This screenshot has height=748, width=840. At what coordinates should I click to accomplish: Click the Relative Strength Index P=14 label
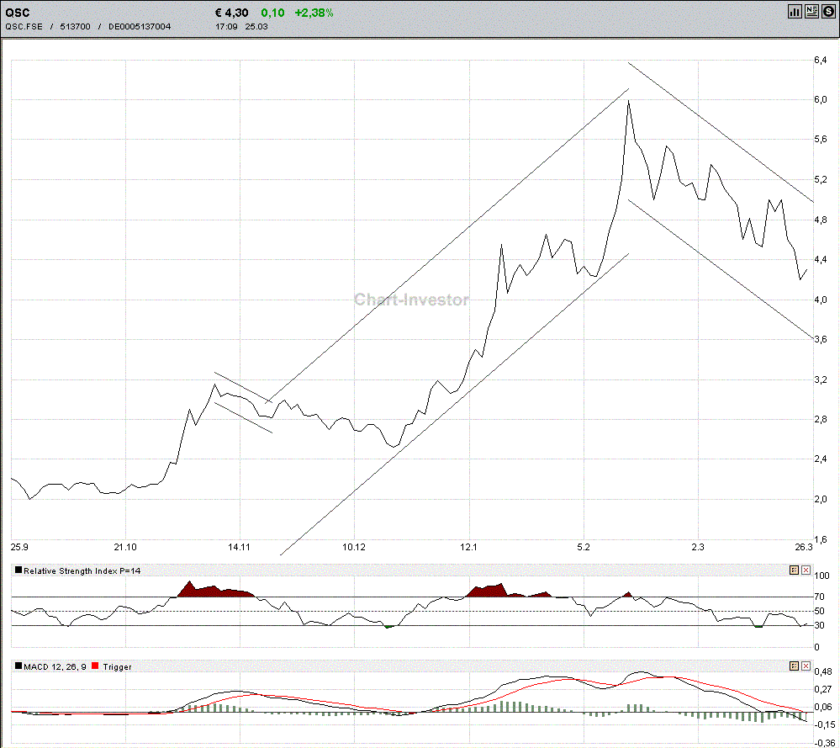[x=82, y=570]
